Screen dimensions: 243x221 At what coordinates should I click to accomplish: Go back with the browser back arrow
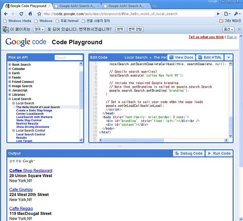6,14
